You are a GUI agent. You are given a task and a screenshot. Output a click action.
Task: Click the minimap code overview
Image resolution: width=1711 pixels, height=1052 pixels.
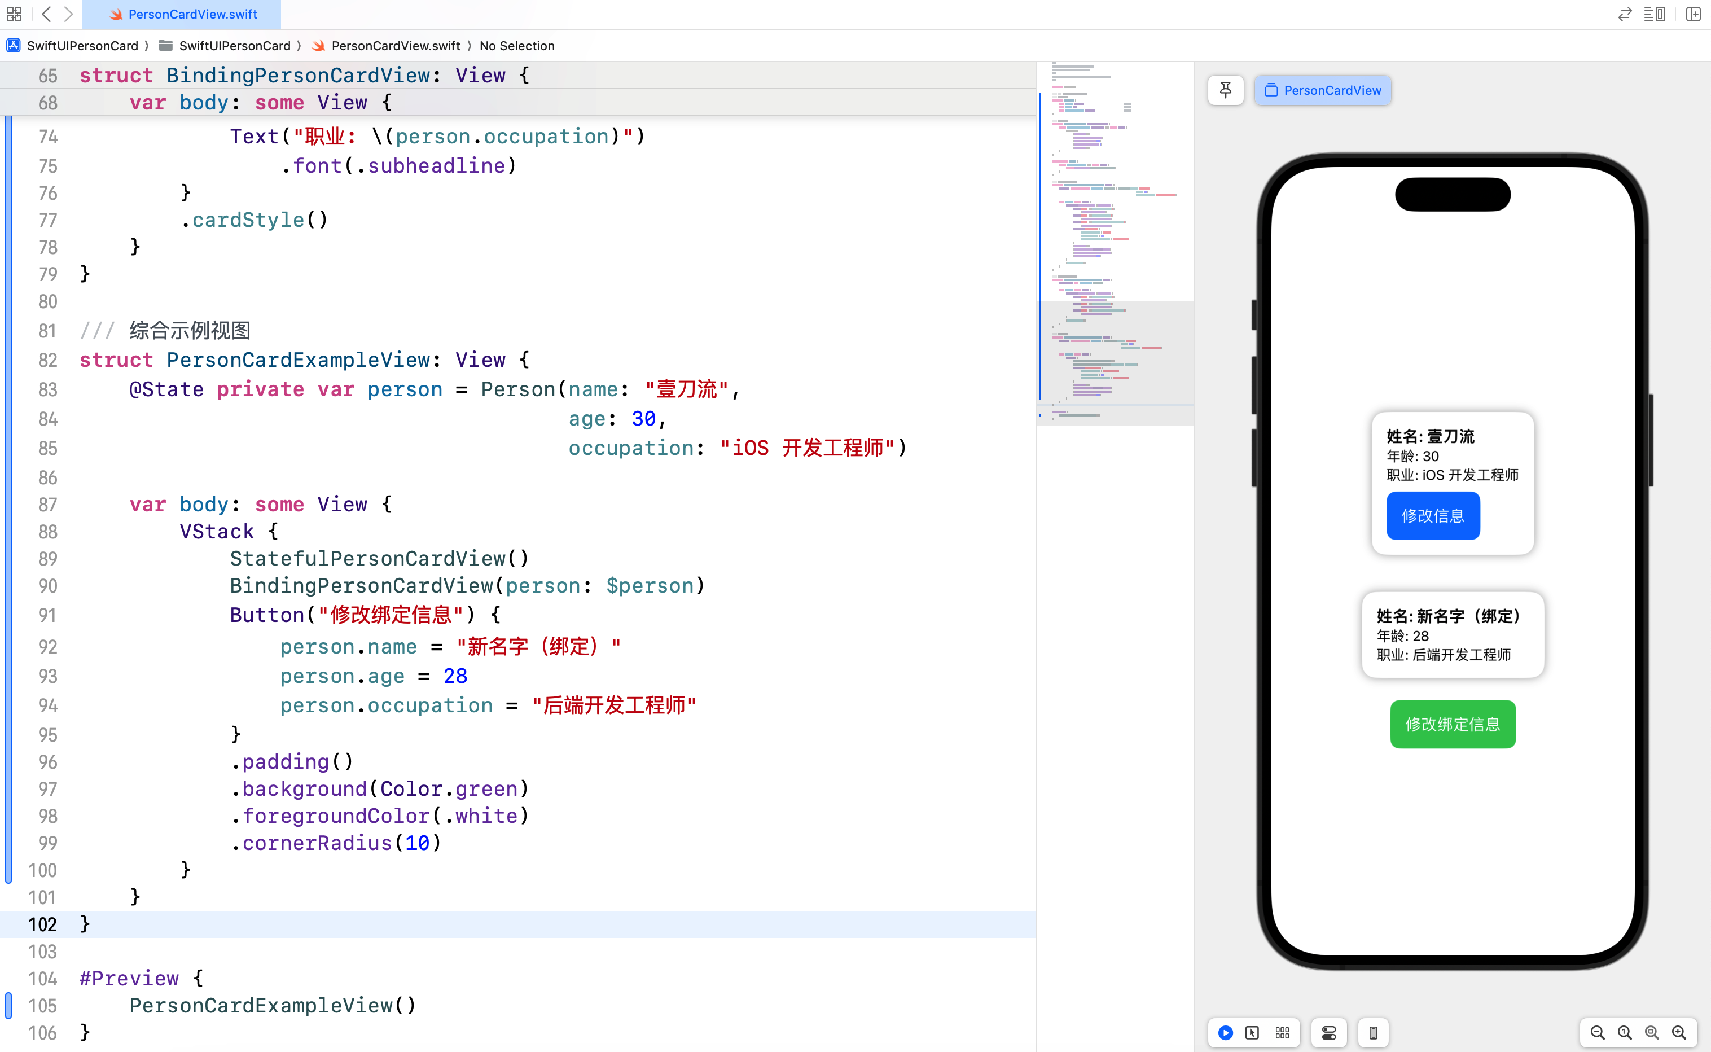point(1115,243)
